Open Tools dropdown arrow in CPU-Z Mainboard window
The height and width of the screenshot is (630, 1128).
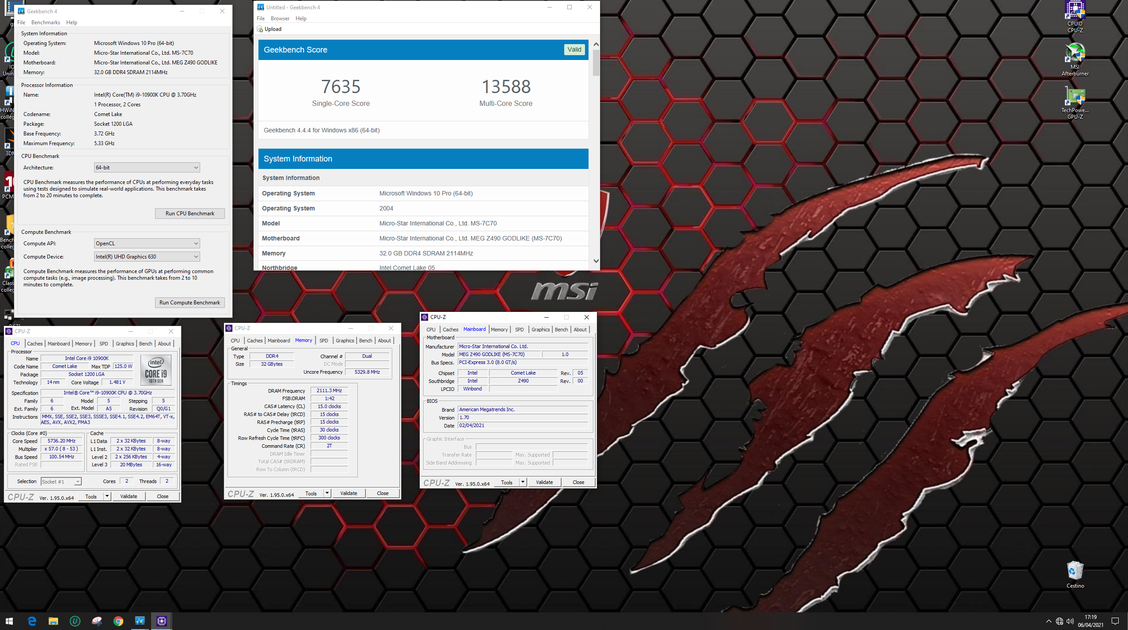[523, 482]
